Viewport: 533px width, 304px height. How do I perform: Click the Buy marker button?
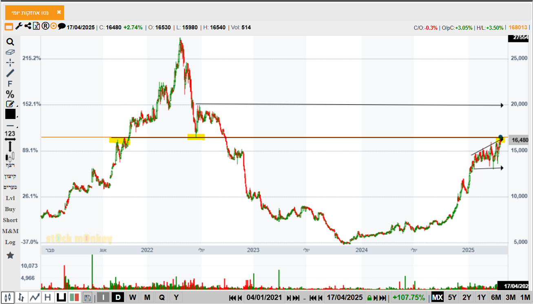click(x=10, y=209)
